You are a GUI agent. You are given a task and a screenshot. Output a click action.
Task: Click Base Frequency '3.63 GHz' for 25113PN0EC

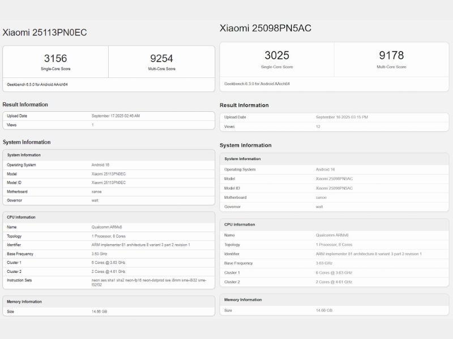click(x=100, y=254)
